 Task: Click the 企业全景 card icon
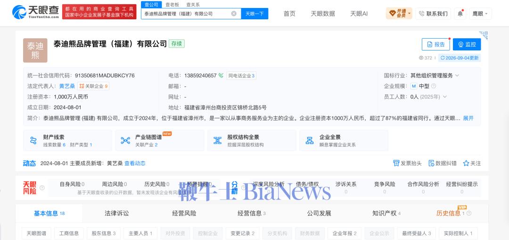click(x=310, y=141)
